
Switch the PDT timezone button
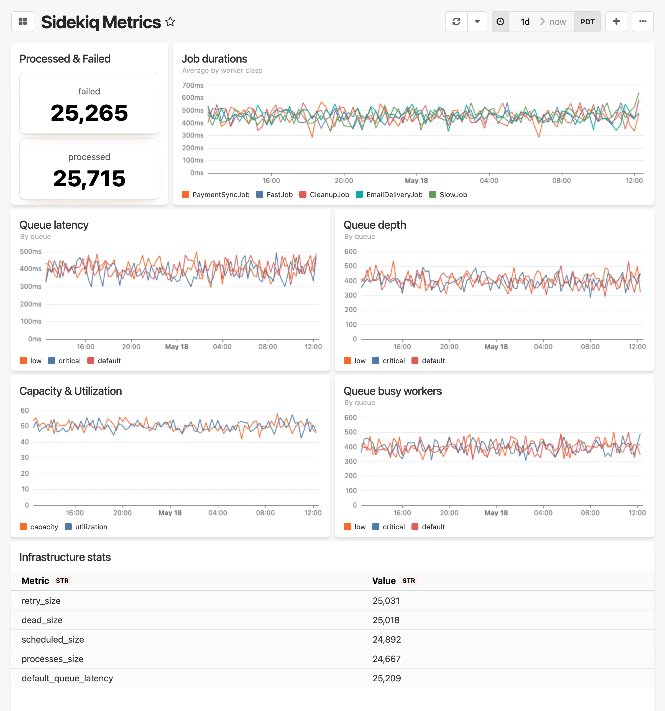pos(587,22)
